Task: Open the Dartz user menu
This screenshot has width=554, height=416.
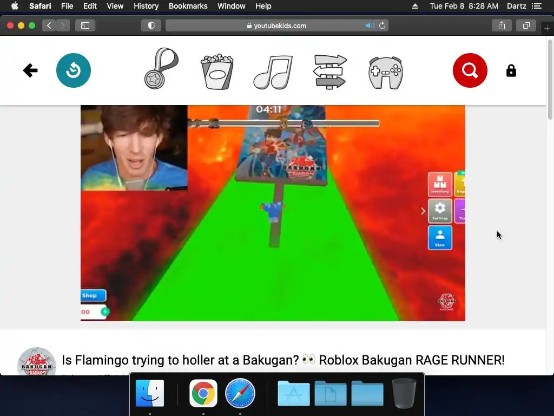Action: pos(517,6)
